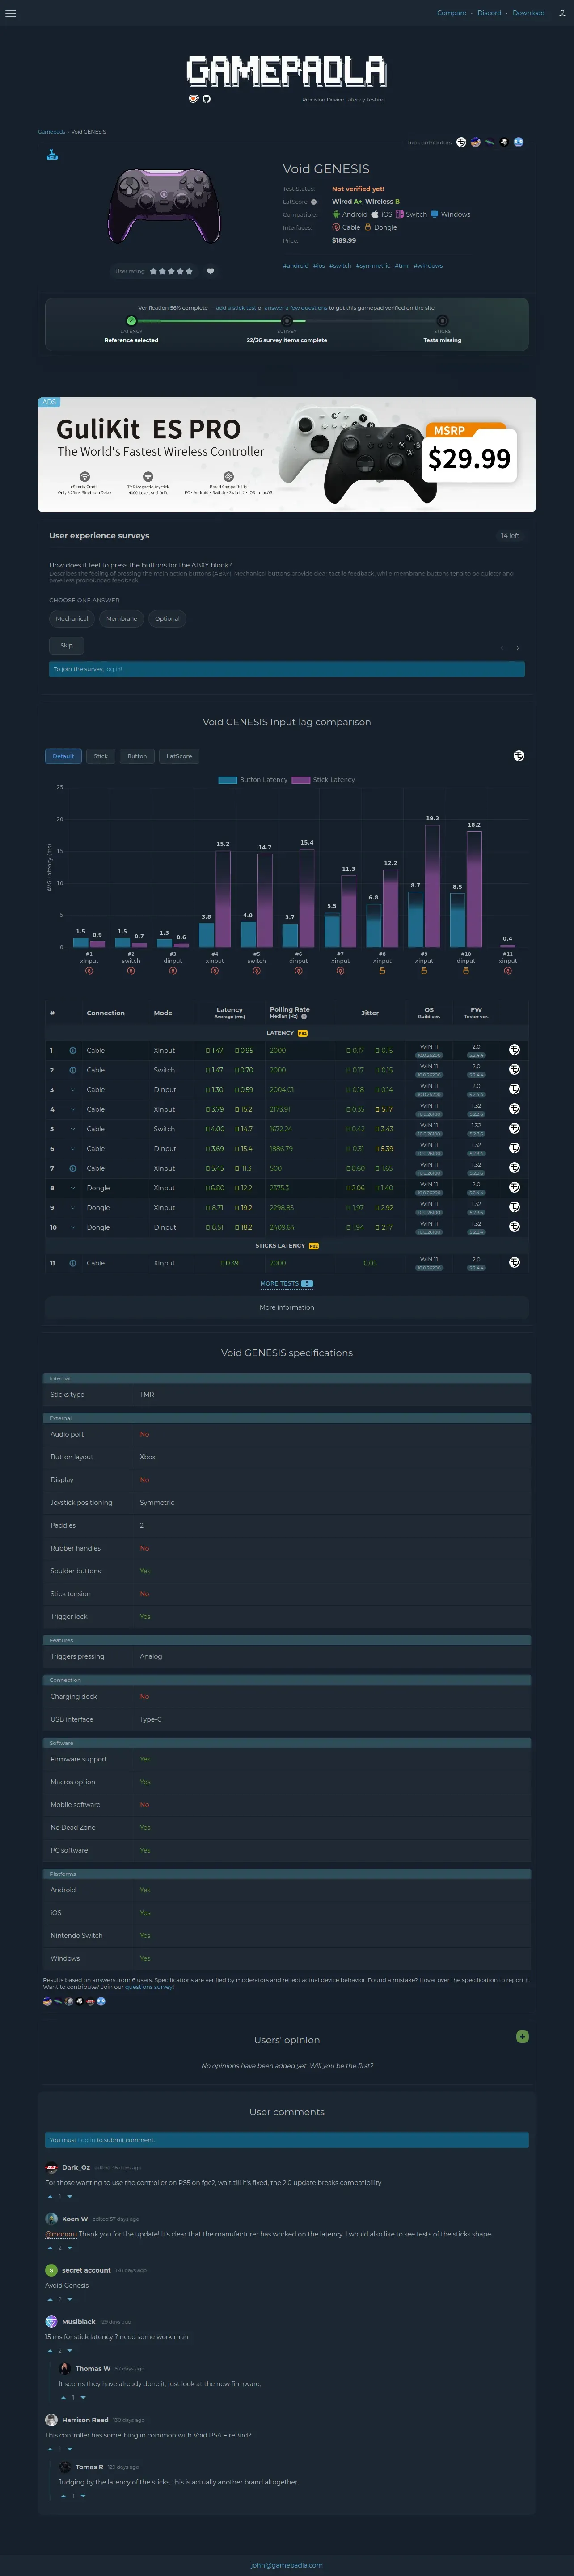Expand the More information section

[287, 1307]
